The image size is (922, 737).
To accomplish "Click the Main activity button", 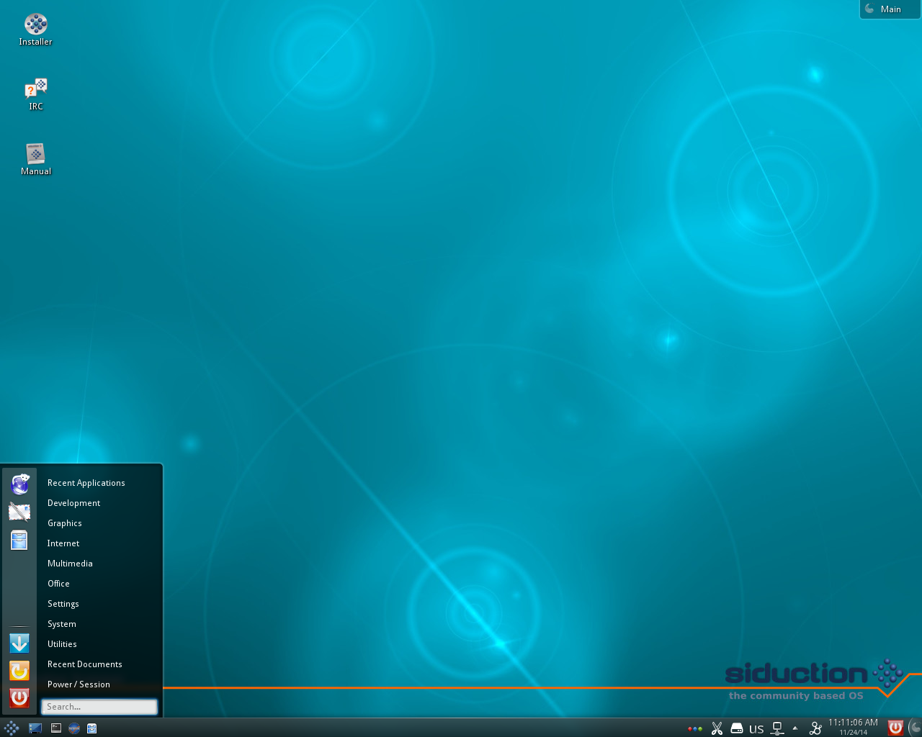I will pyautogui.click(x=890, y=9).
